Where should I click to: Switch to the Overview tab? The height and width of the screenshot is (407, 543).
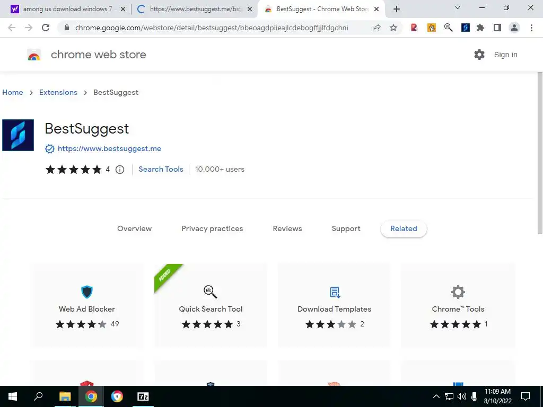(x=134, y=228)
